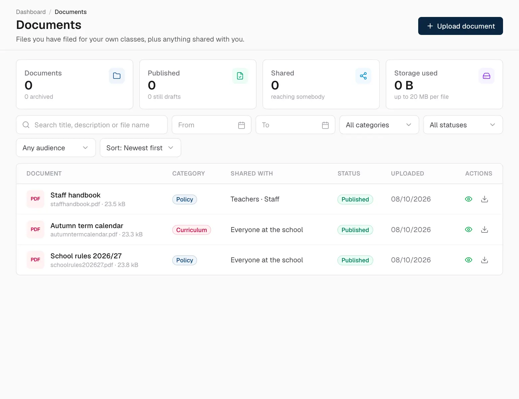The width and height of the screenshot is (519, 399).
Task: Open calendar picker in the To field
Action: point(325,125)
